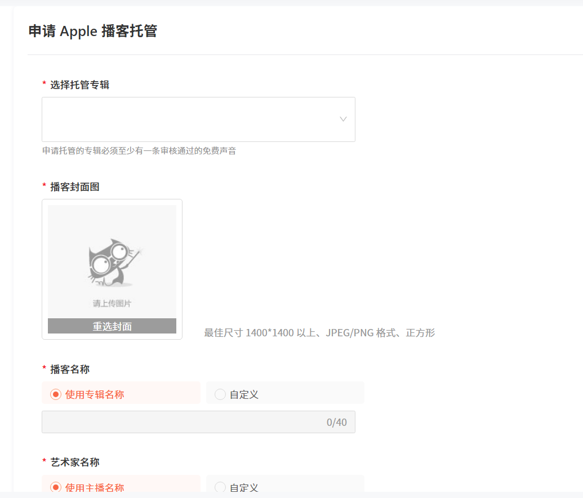The image size is (583, 498).
Task: Click the 使用专辑名称 option label text
Action: coord(95,394)
